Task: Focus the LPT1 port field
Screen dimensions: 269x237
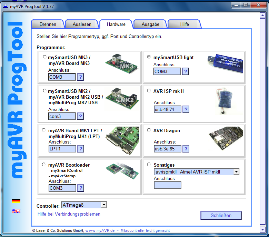Action: [x=62, y=149]
